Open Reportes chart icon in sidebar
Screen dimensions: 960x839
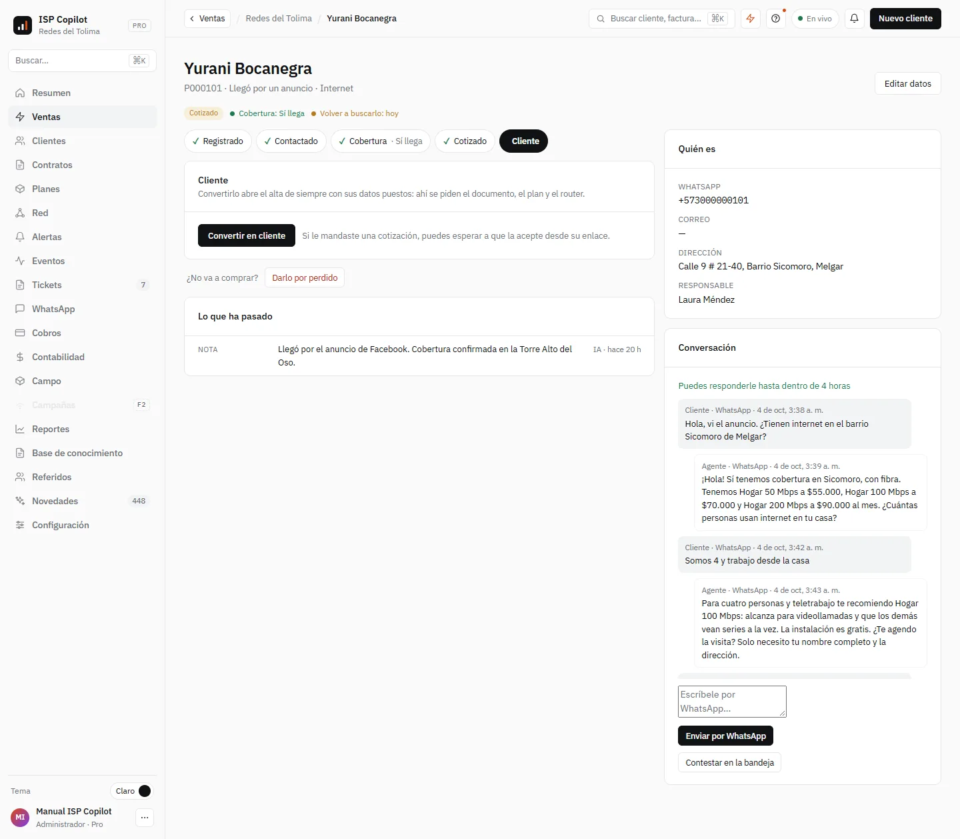pos(20,429)
